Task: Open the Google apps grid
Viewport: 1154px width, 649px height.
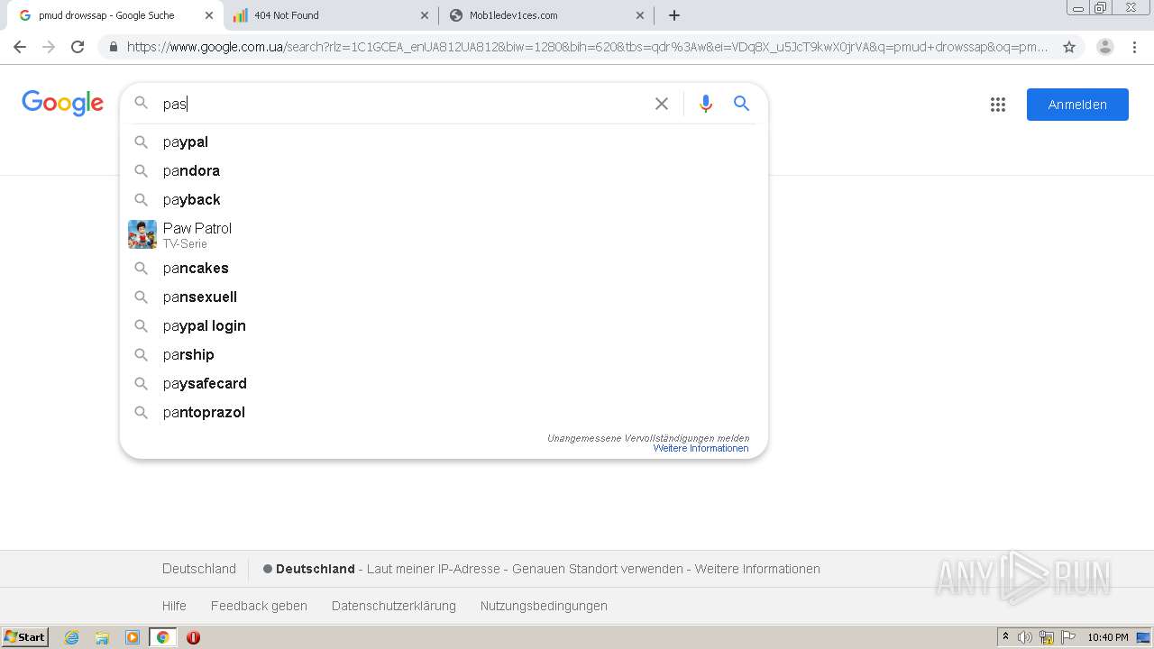Action: click(x=998, y=105)
